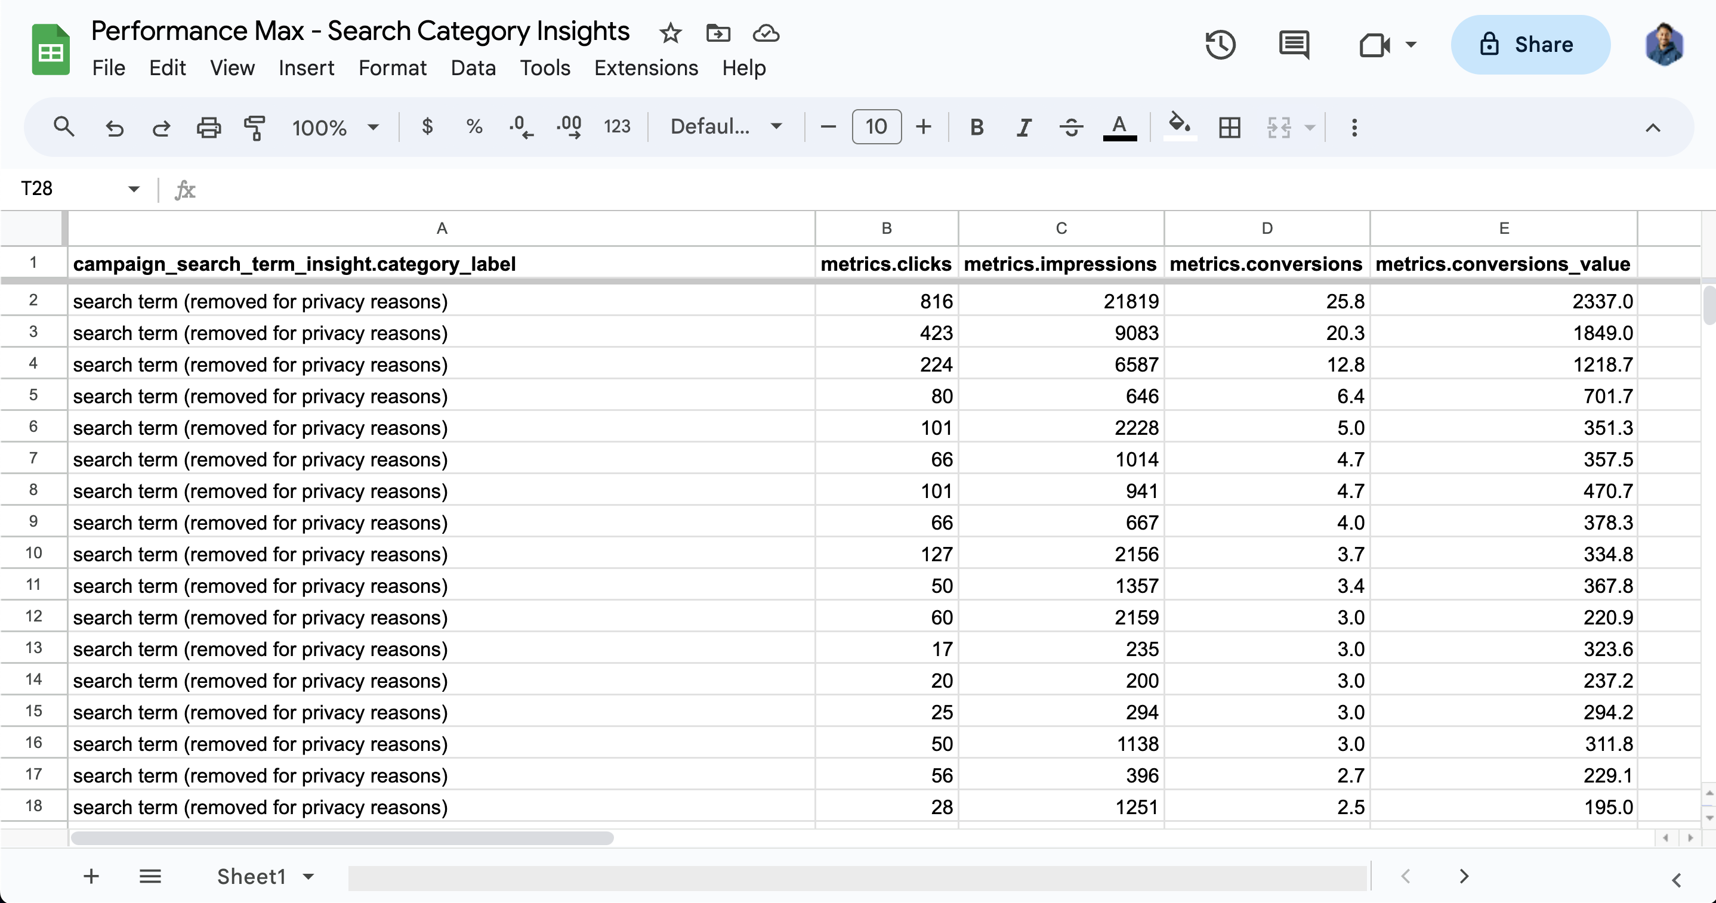The height and width of the screenshot is (903, 1716).
Task: Click the borders grid icon
Action: pos(1229,126)
